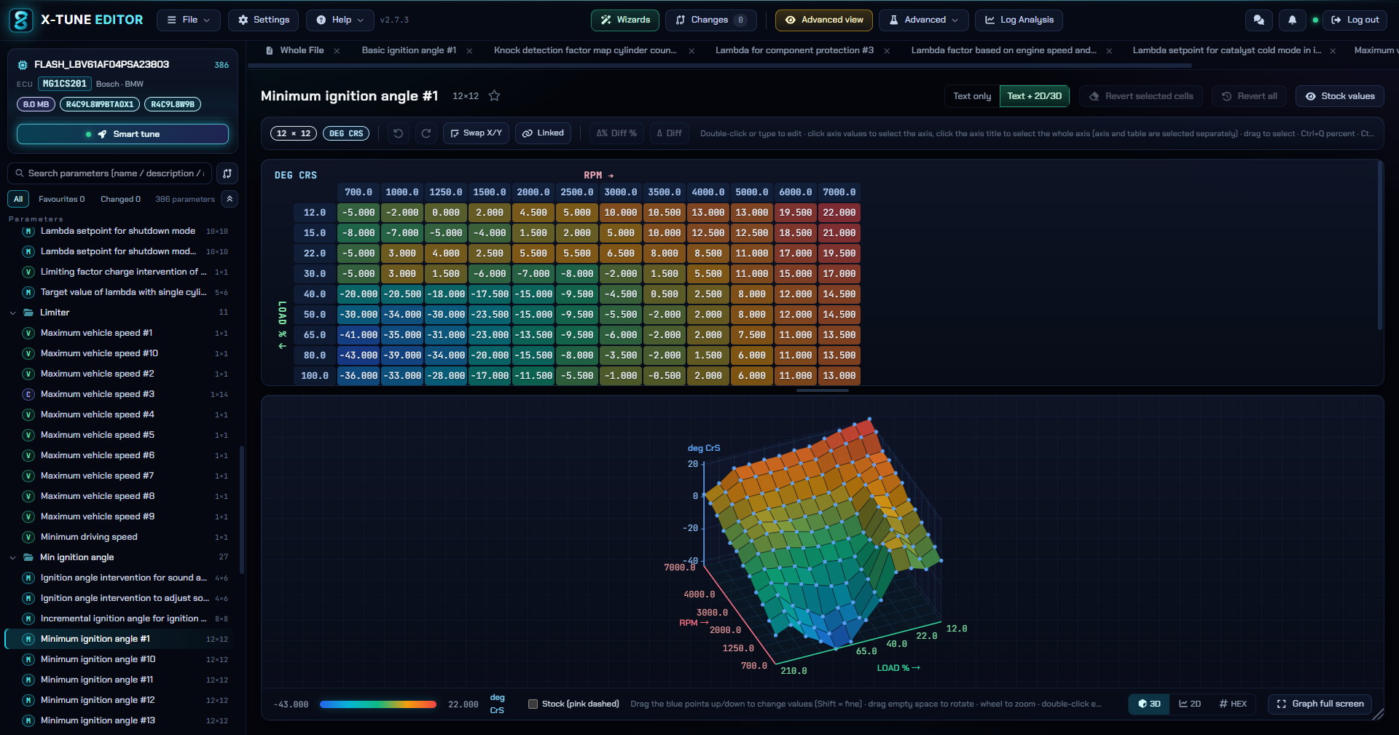Click the table panel vertical scrollbar
The width and height of the screenshot is (1399, 735).
pyautogui.click(x=1379, y=245)
